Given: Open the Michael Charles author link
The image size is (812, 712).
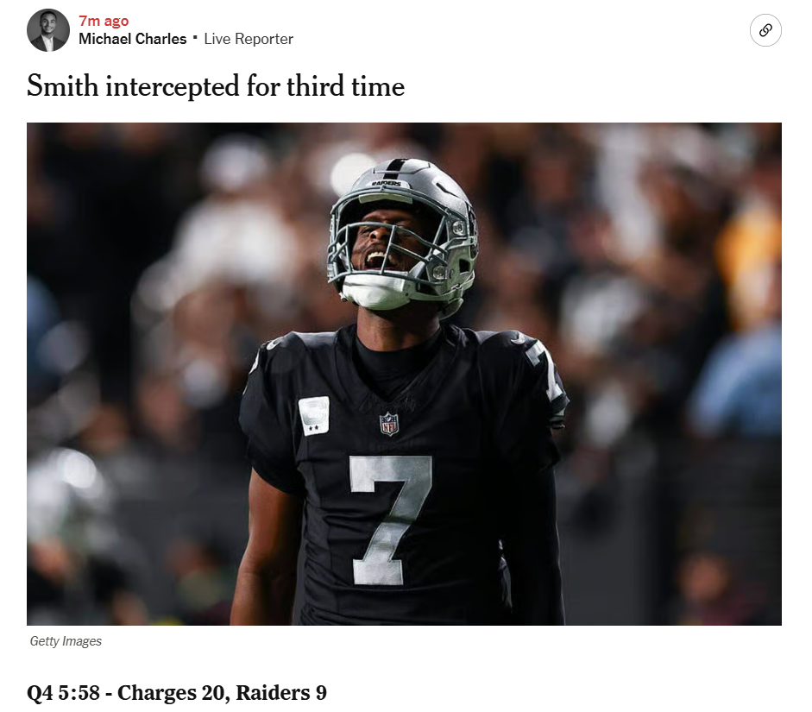Looking at the screenshot, I should (x=133, y=39).
